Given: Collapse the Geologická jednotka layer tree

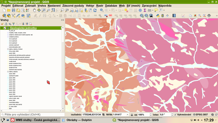Looking at the screenshot, I should pos(2,28).
